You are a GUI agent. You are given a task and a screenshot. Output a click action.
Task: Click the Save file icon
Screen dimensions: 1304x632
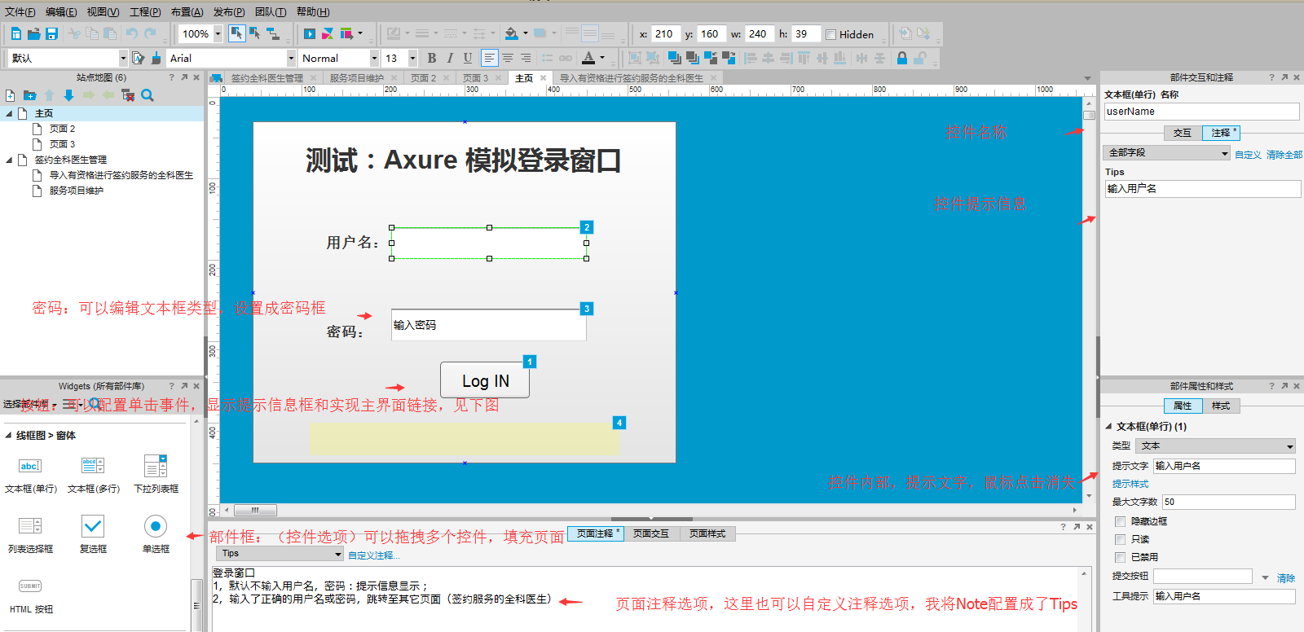click(x=51, y=34)
